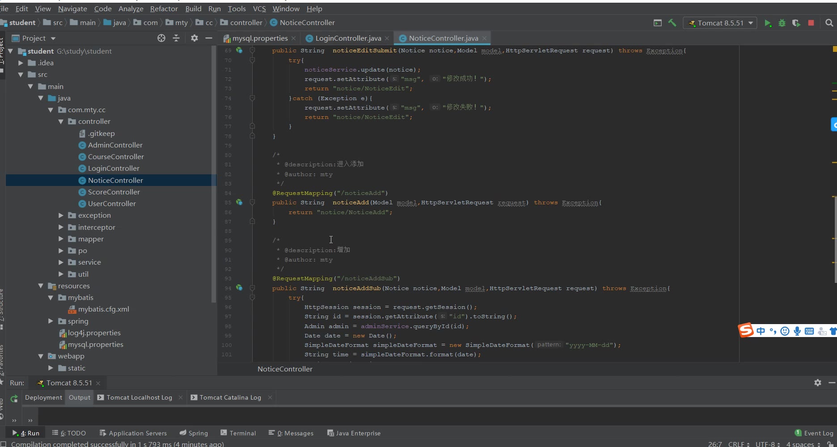837x447 pixels.
Task: Build project with the hammer icon
Action: pos(672,23)
